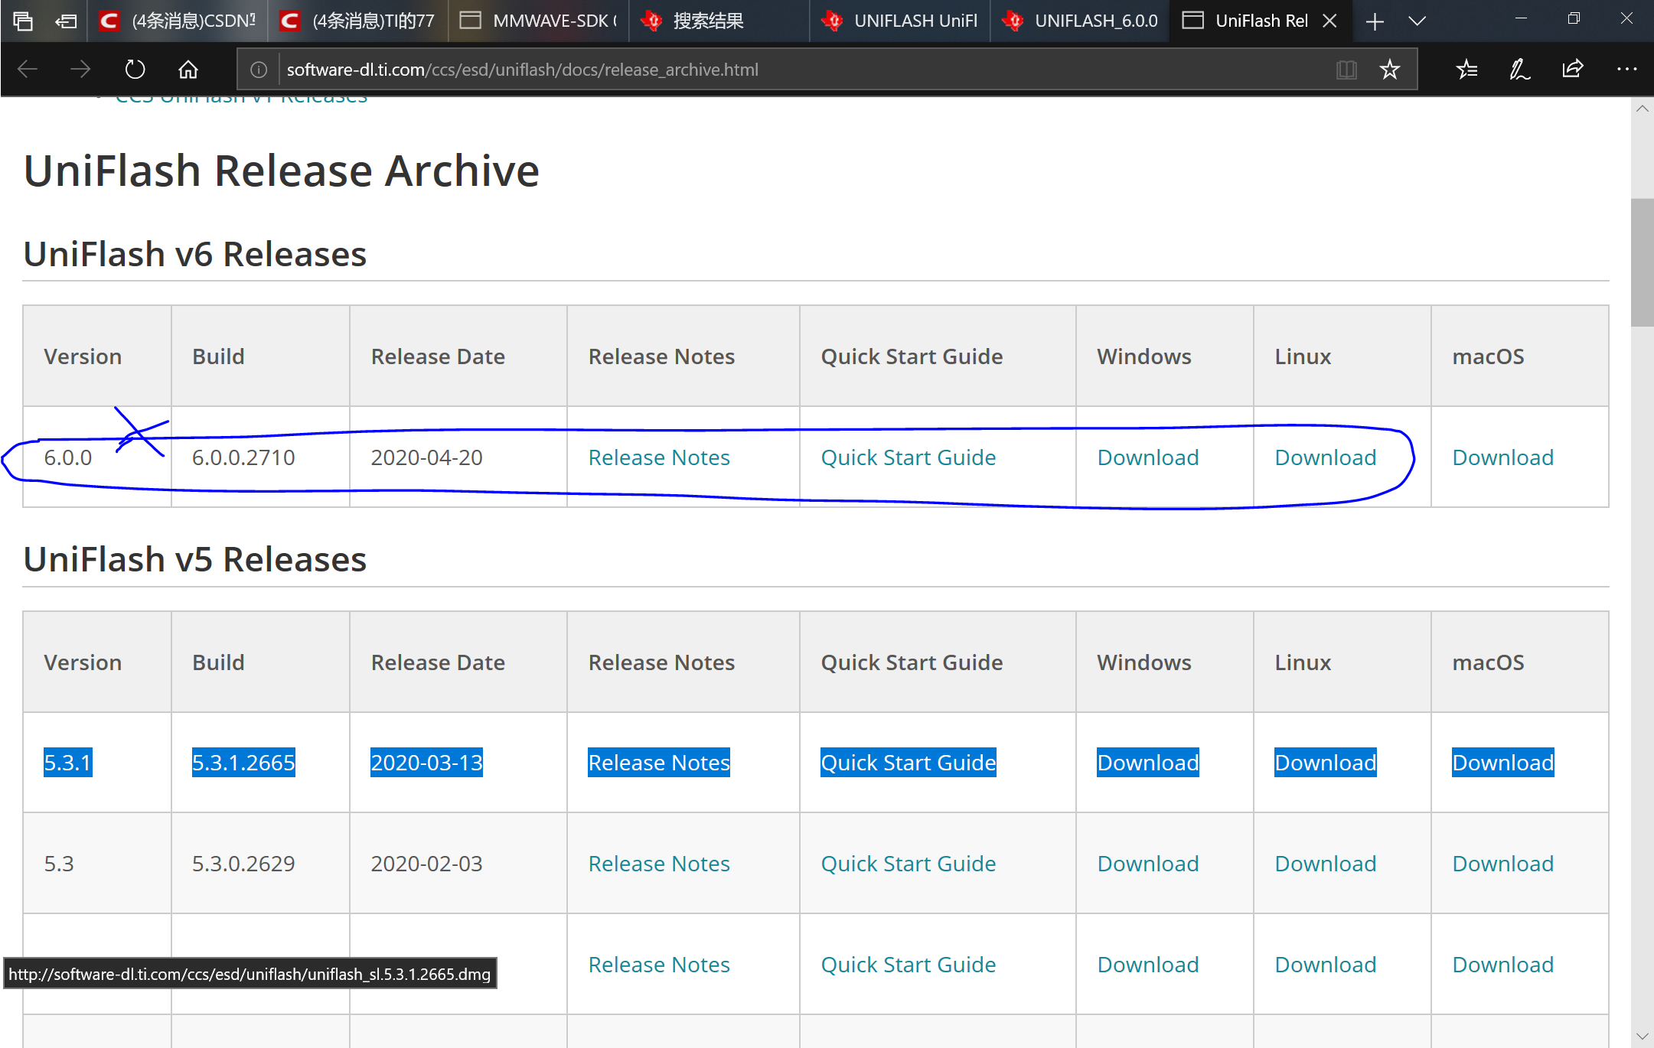
Task: Download 6.0.0 macOS installer
Action: tap(1503, 457)
